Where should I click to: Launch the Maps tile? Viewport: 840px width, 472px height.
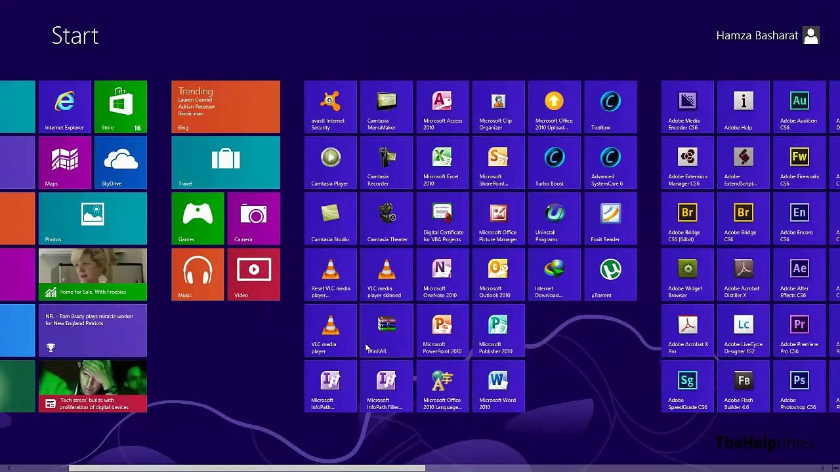64,163
